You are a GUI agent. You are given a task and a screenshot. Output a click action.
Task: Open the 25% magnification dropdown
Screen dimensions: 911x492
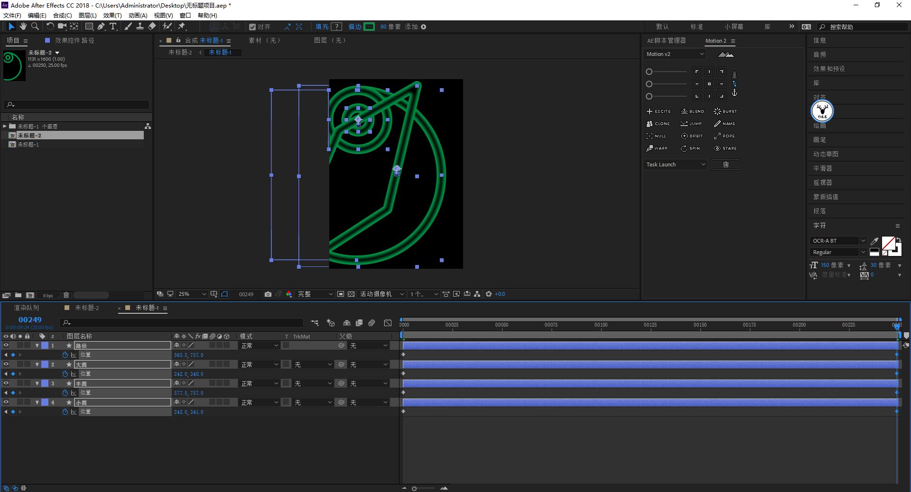pyautogui.click(x=192, y=294)
